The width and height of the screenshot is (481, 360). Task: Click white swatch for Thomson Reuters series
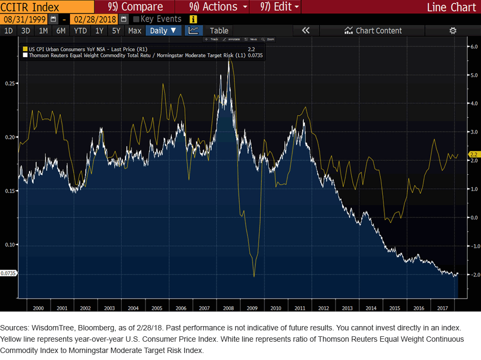coord(25,55)
